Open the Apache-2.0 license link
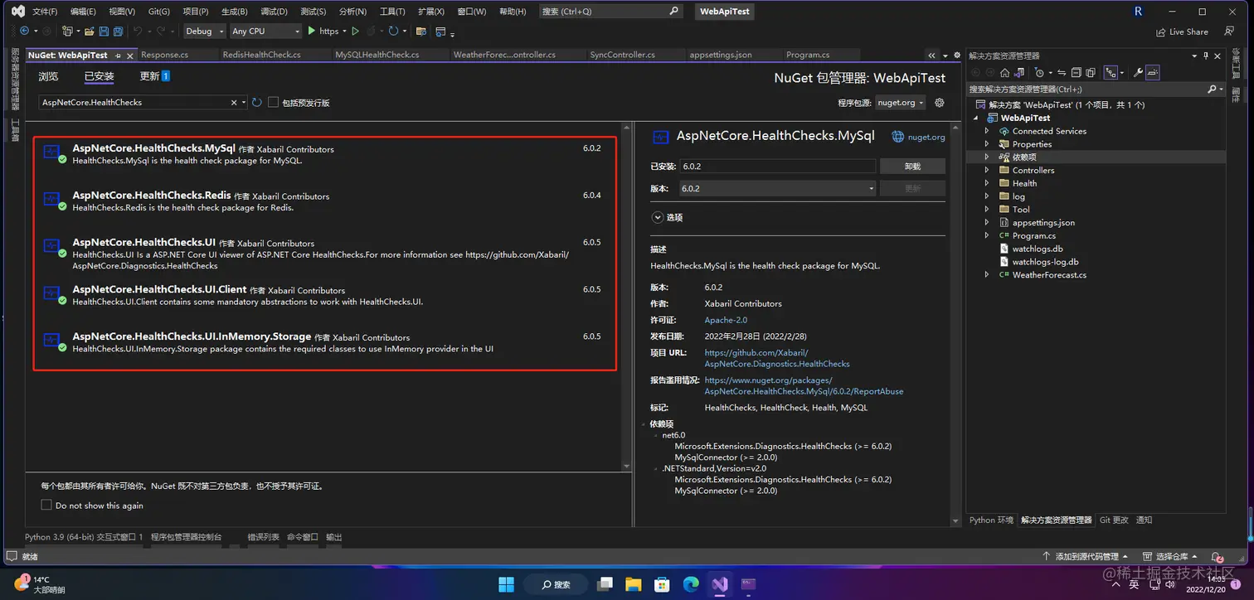Viewport: 1254px width, 600px height. (726, 320)
